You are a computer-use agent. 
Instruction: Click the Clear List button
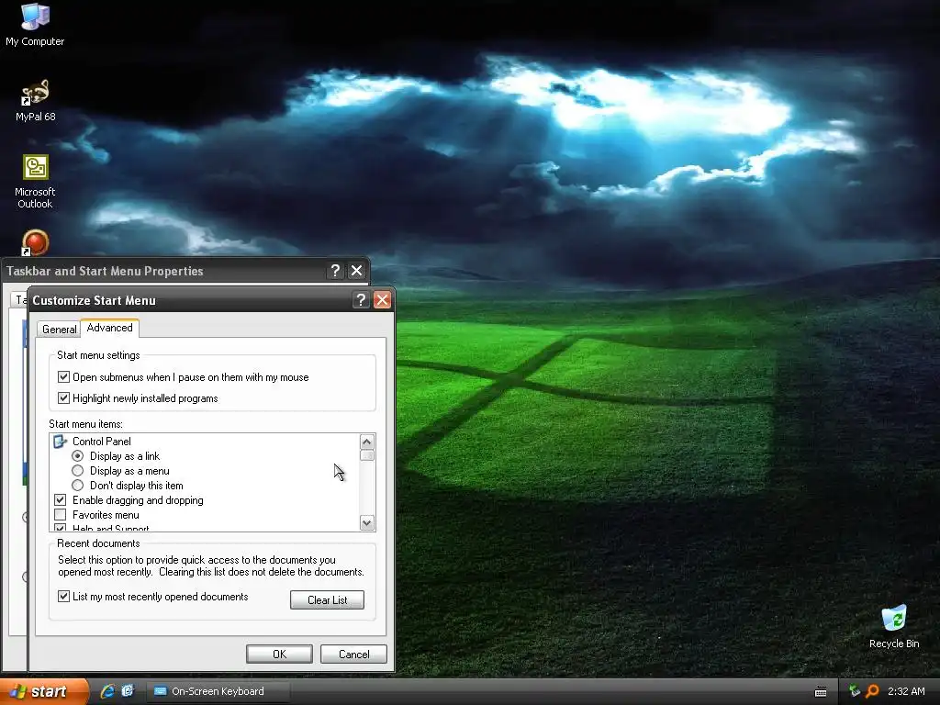point(327,600)
